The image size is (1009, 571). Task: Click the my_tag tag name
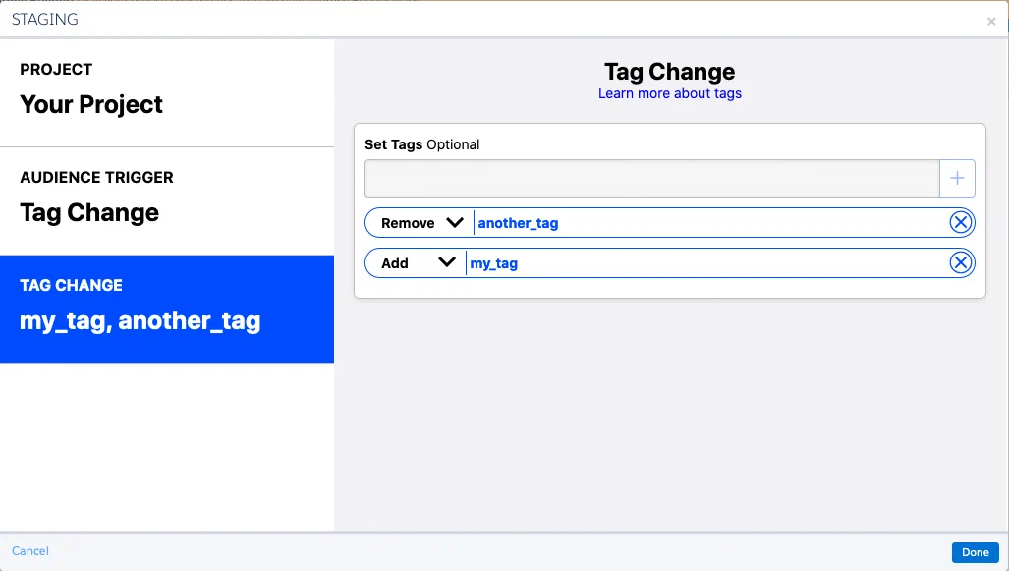494,263
